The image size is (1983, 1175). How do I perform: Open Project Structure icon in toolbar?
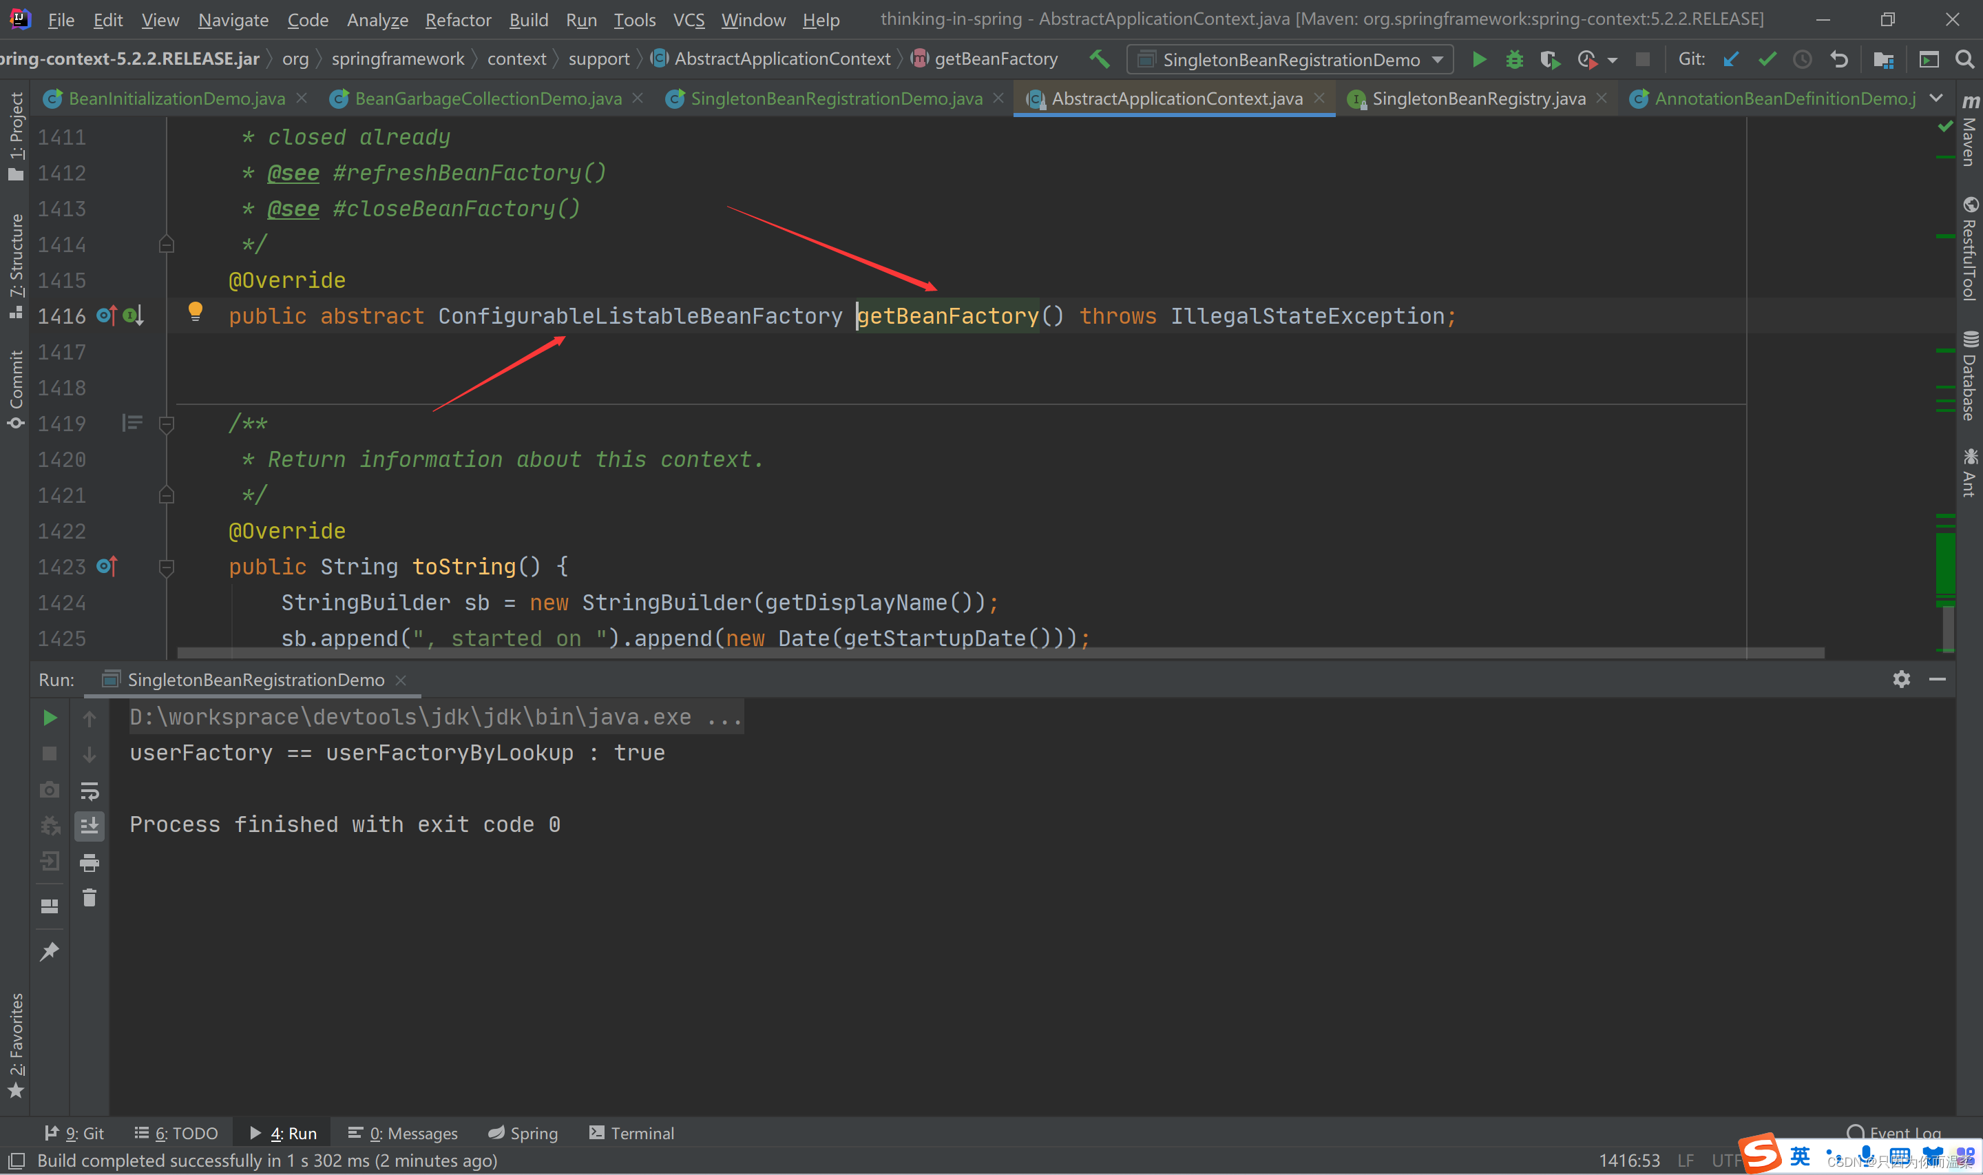click(1883, 59)
